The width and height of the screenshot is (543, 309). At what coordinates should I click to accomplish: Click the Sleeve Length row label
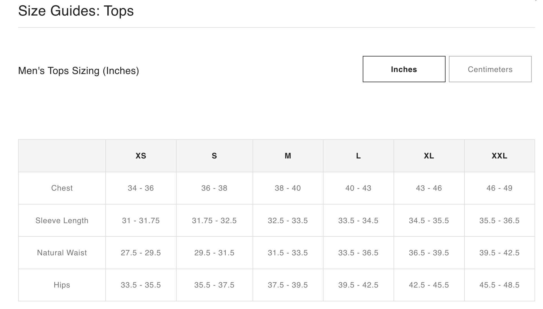coord(62,221)
